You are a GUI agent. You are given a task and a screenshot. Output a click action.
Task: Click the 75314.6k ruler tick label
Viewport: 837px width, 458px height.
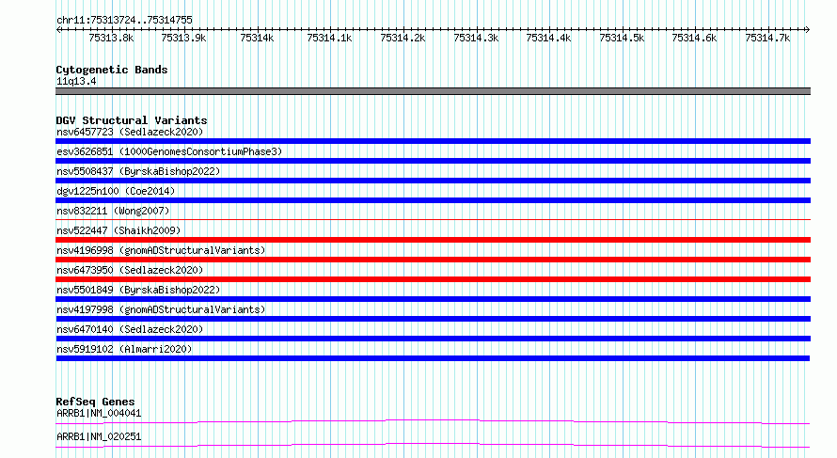[x=694, y=38]
